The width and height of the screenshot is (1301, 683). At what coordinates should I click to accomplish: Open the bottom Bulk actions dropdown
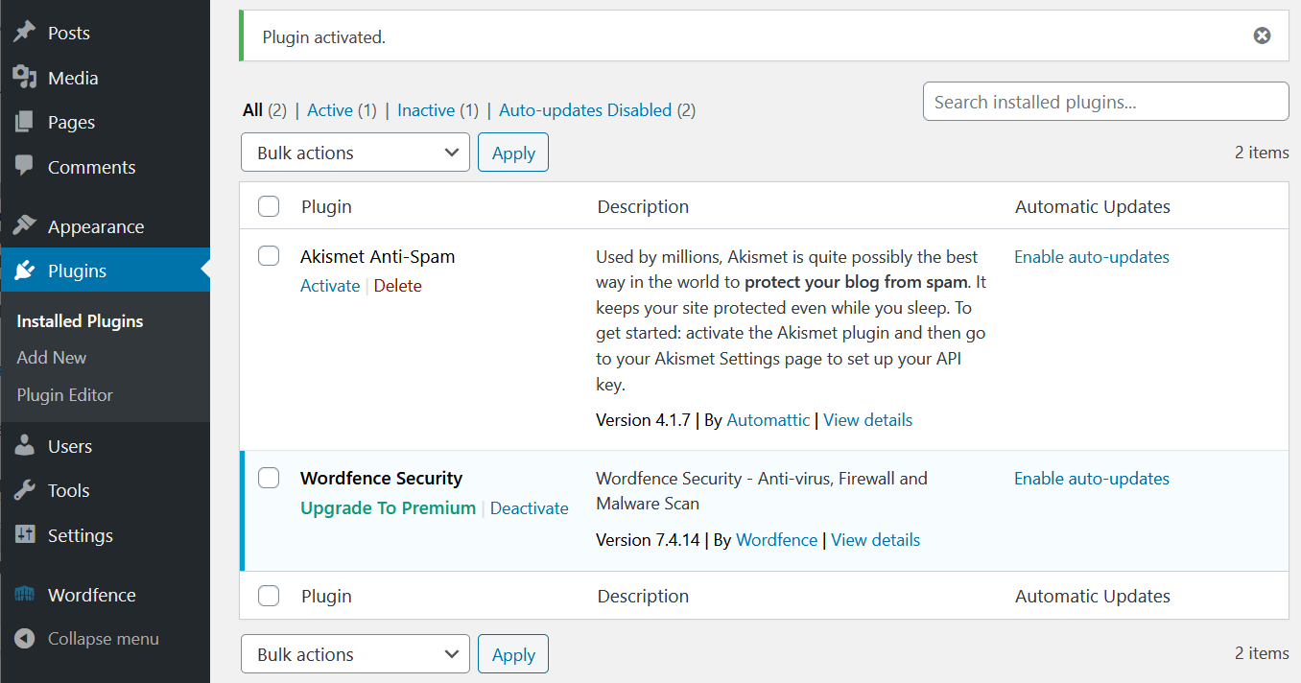click(x=355, y=654)
